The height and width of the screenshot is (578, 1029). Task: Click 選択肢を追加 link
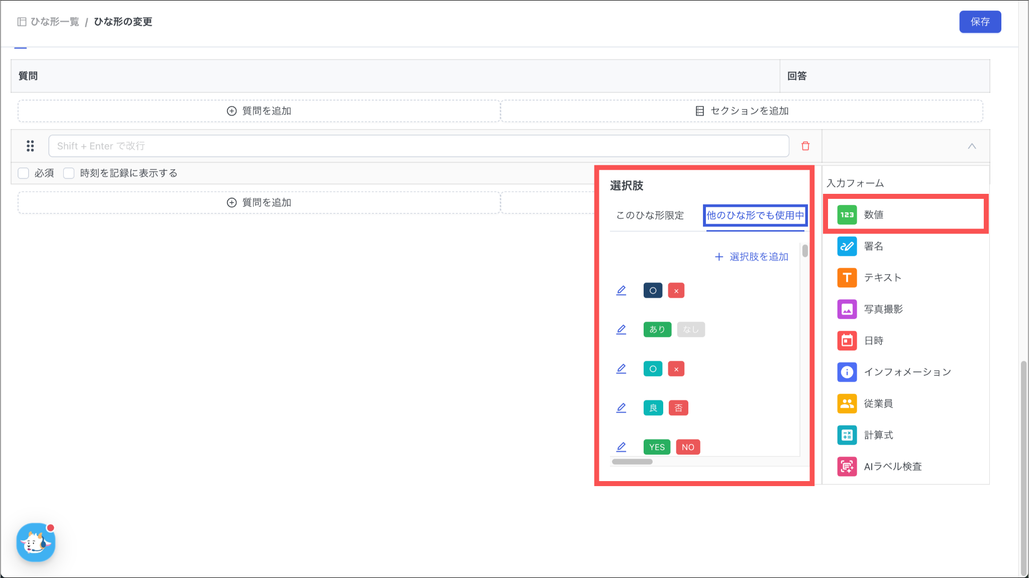coord(752,257)
